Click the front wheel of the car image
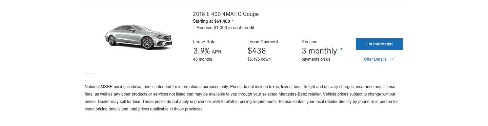 tap(147, 43)
